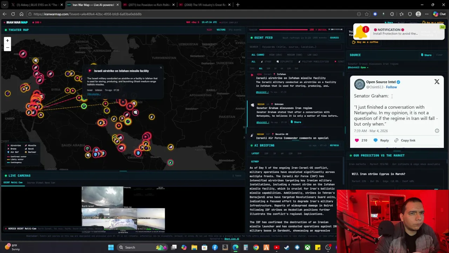This screenshot has width=449, height=253.
Task: Open browser three-dot menu
Action: [427, 14]
